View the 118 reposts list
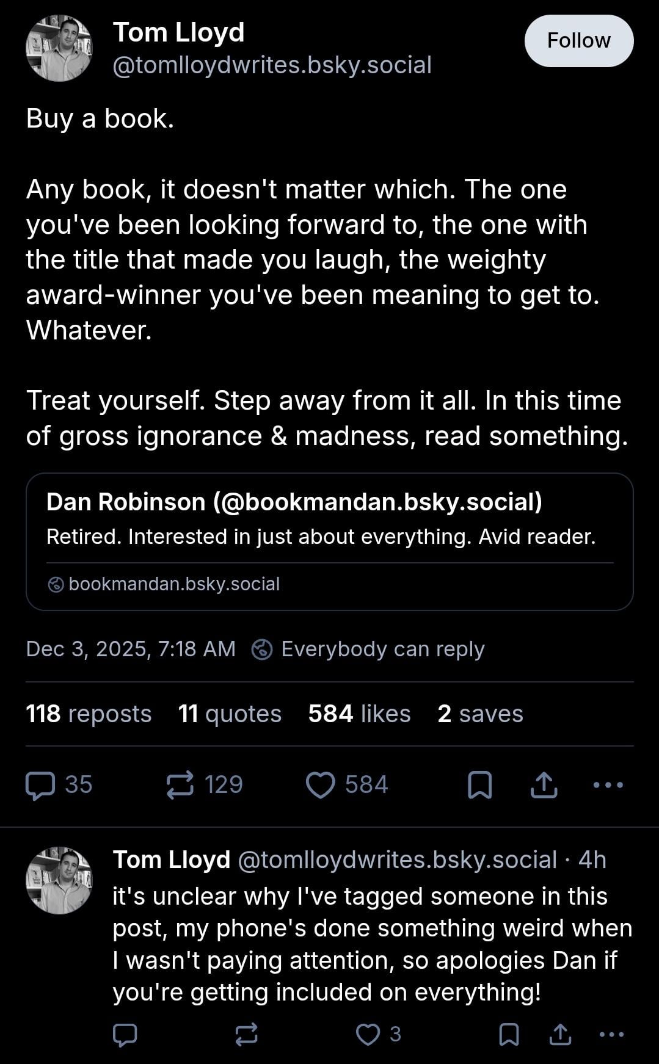 click(x=89, y=714)
